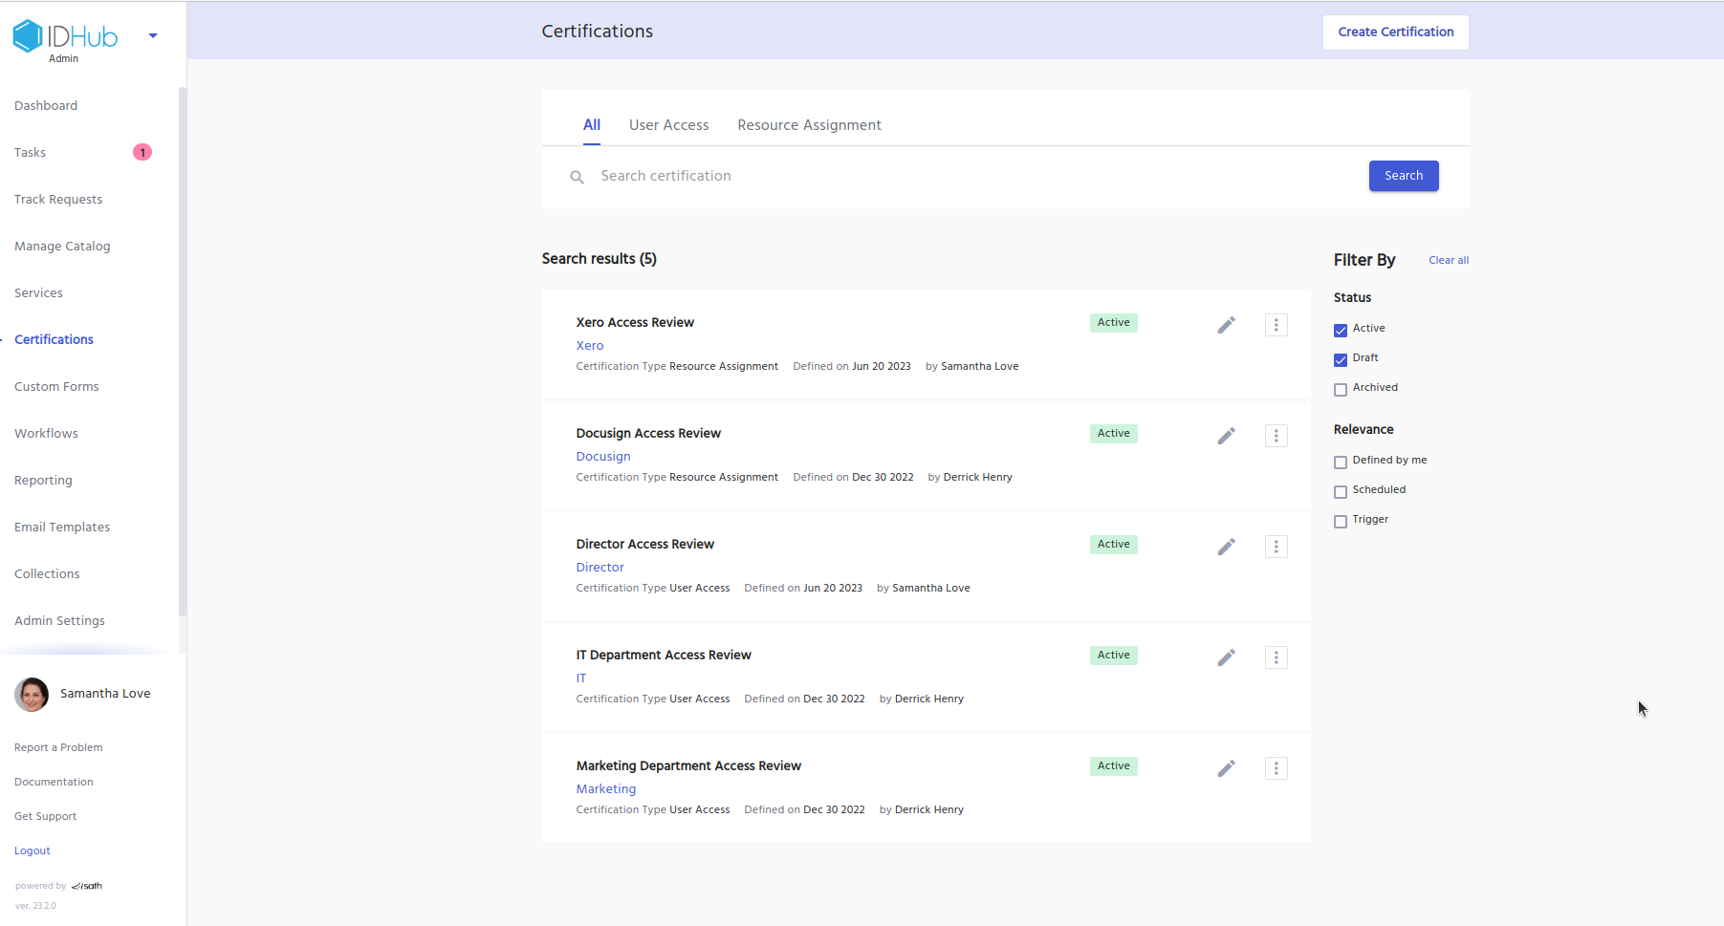Screen dimensions: 1724x926
Task: Click the sidebar vertical scrollbar
Action: point(182,352)
